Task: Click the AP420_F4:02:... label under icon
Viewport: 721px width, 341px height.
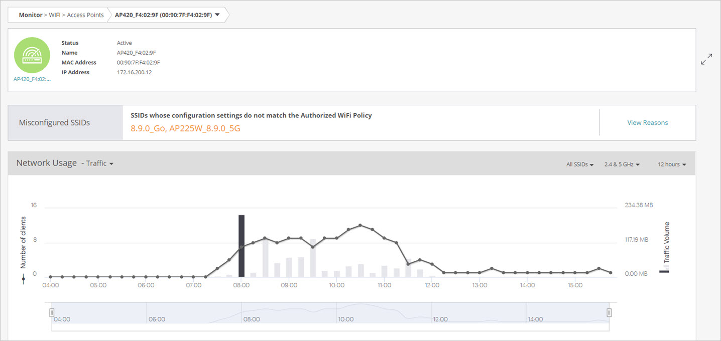Action: coord(32,79)
